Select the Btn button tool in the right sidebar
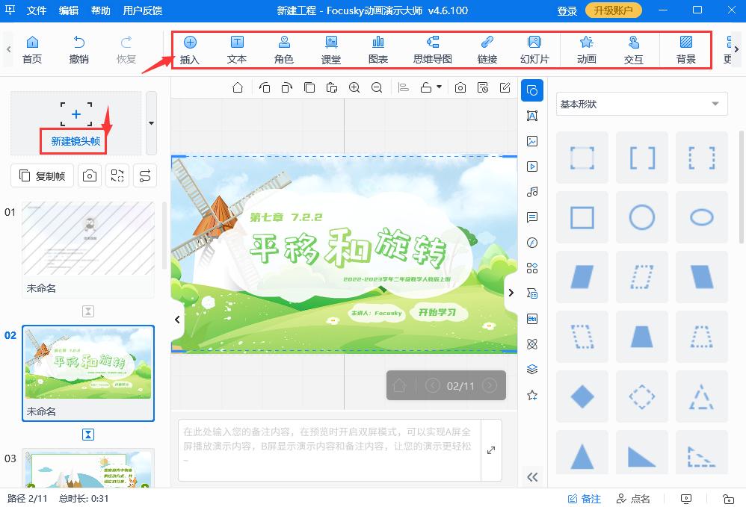This screenshot has width=746, height=507. coord(532,319)
